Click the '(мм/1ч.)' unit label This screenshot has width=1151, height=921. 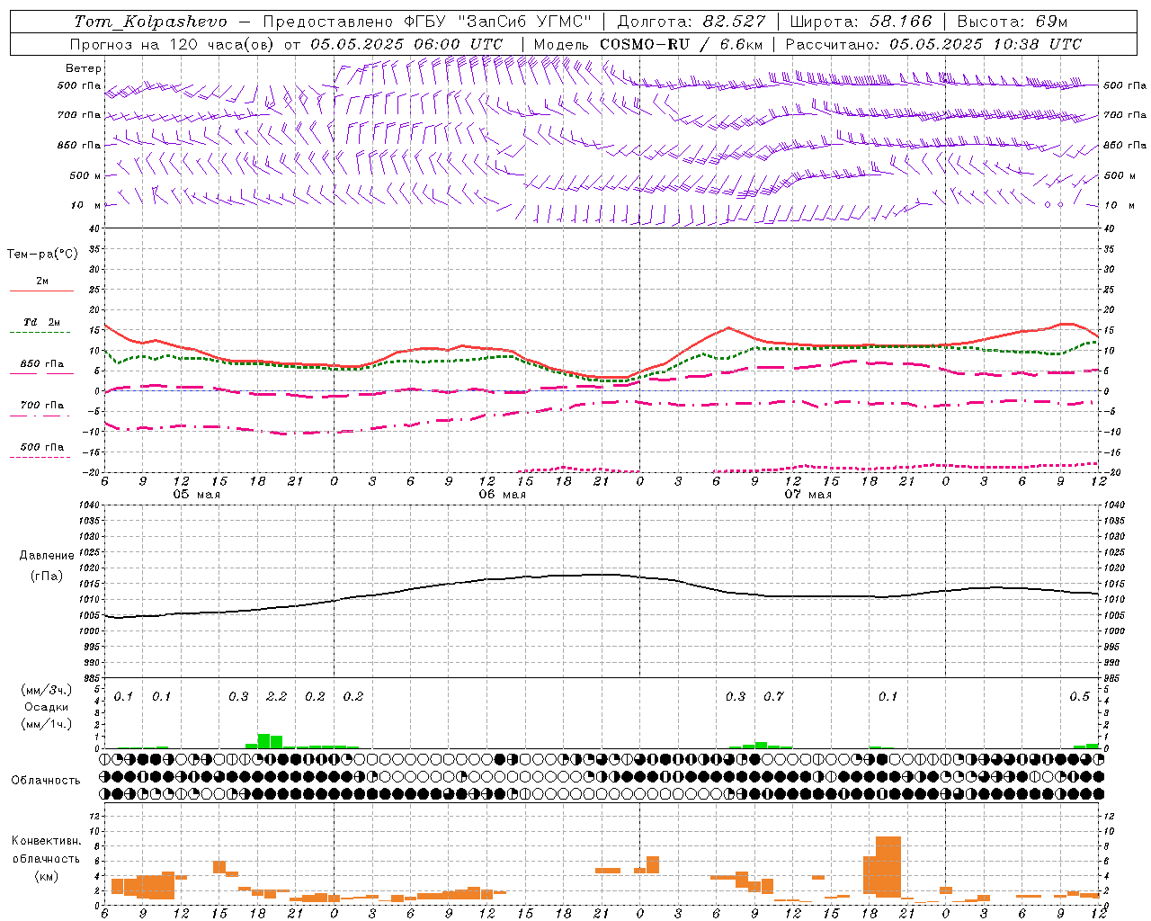tap(46, 724)
